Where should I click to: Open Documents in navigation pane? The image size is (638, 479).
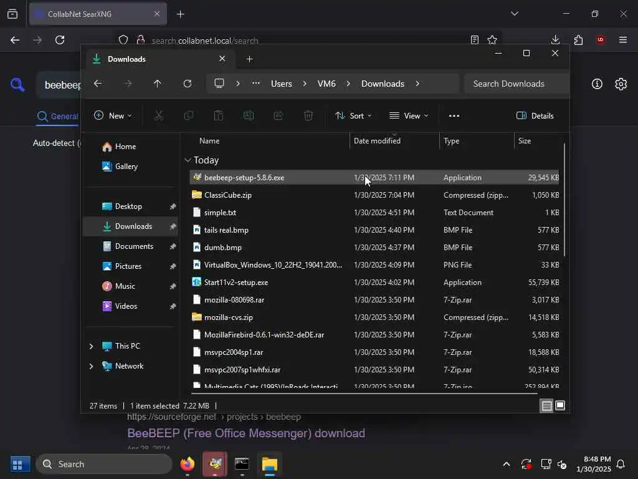point(135,246)
